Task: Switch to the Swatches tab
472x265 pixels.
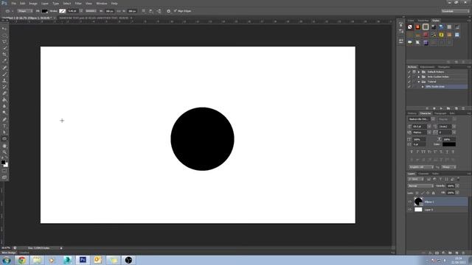Action: click(x=423, y=21)
